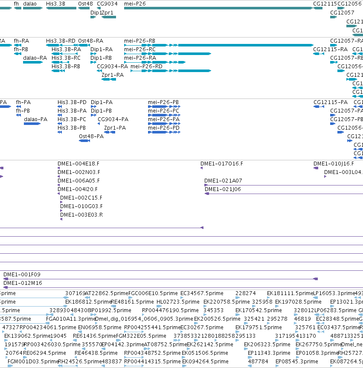Click EST HL02723.5prime label
Image resolution: width=363 pixels, height=368 pixels.
tap(178, 301)
